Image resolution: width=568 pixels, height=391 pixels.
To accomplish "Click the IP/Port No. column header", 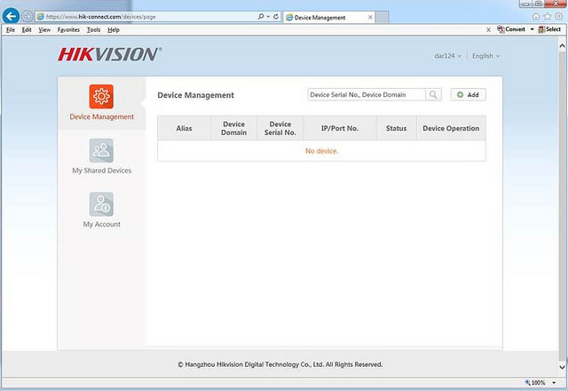I will coord(340,128).
